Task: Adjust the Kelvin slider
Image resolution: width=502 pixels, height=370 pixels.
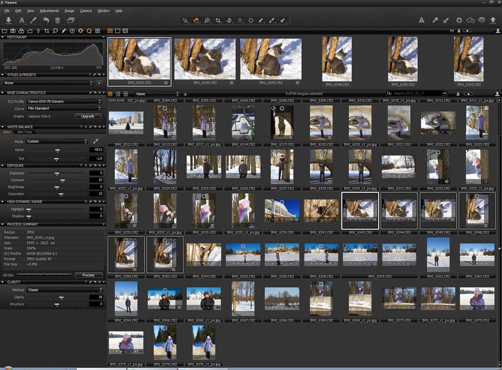Action: [x=57, y=150]
